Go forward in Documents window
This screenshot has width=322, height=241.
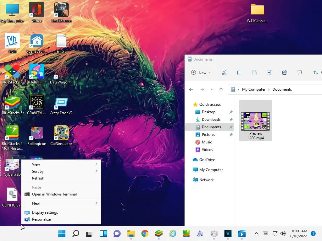click(202, 89)
